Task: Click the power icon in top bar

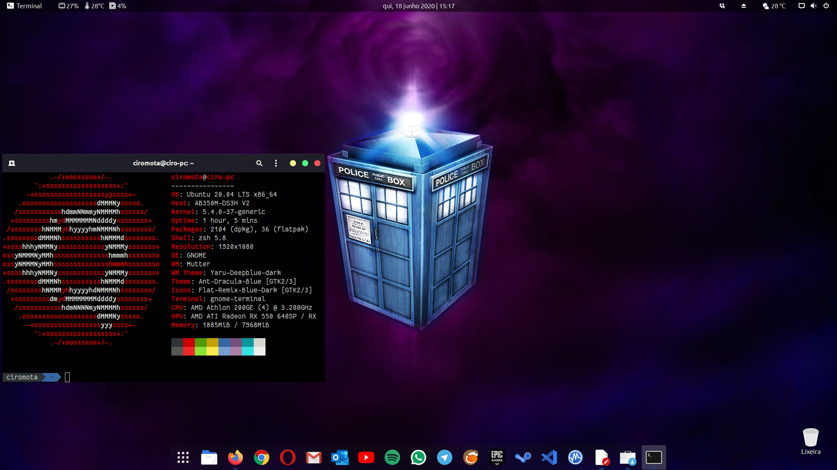Action: coord(826,6)
